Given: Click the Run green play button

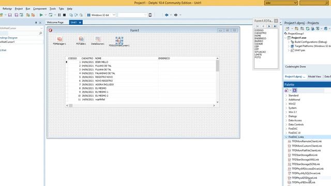Looking at the screenshot, I should click(x=41, y=15).
